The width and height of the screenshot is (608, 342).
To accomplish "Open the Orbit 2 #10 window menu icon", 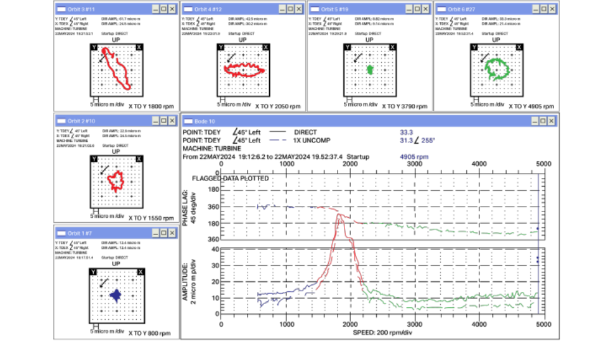I will tap(61, 120).
